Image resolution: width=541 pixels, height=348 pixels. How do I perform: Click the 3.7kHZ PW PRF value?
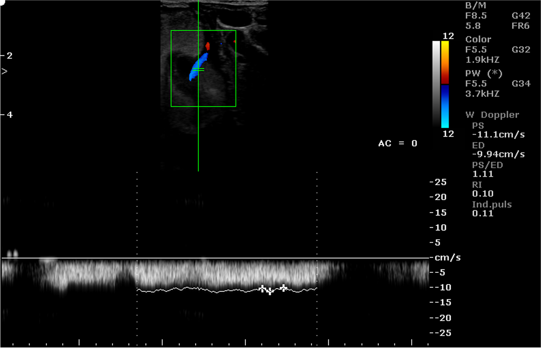482,94
